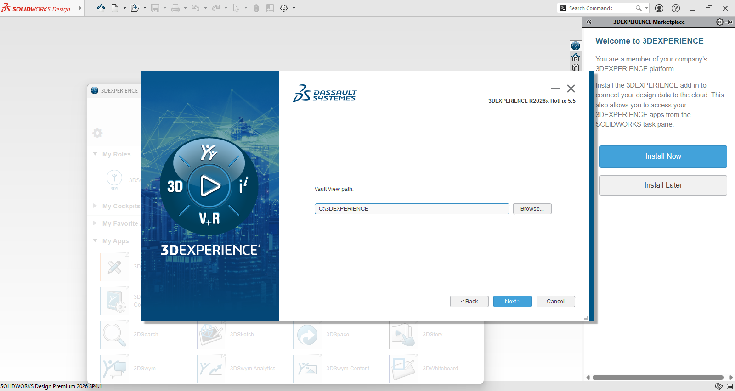Collapse the My Apps section

coord(95,240)
